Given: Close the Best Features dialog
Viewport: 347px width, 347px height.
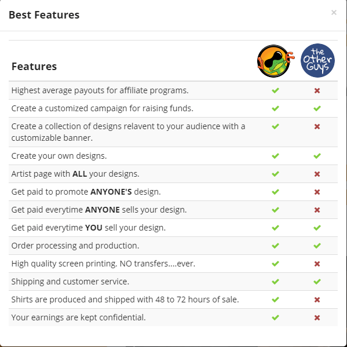Looking at the screenshot, I should point(334,13).
